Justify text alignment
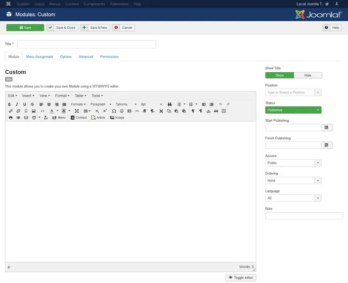The image size is (348, 283). 64,104
